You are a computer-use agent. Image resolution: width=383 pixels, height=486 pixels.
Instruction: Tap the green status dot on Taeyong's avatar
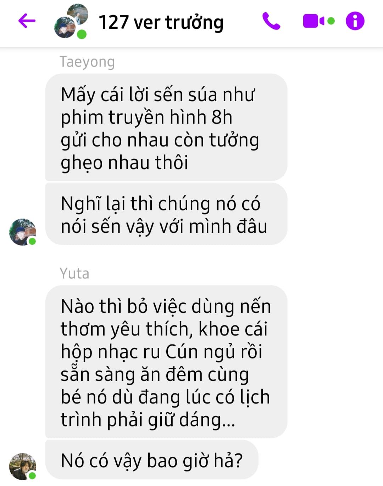[32, 242]
